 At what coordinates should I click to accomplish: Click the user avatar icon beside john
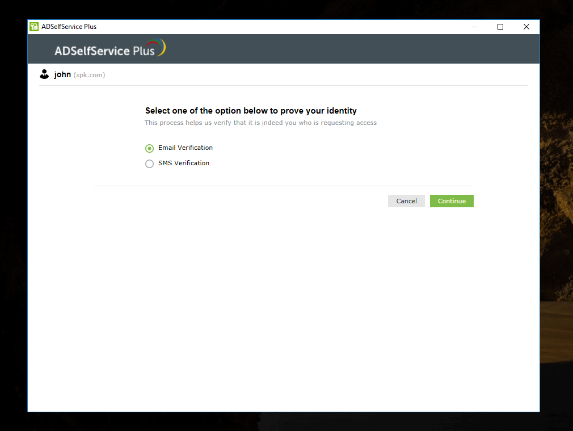(44, 74)
